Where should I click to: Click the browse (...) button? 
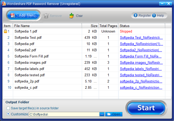coord(102,114)
